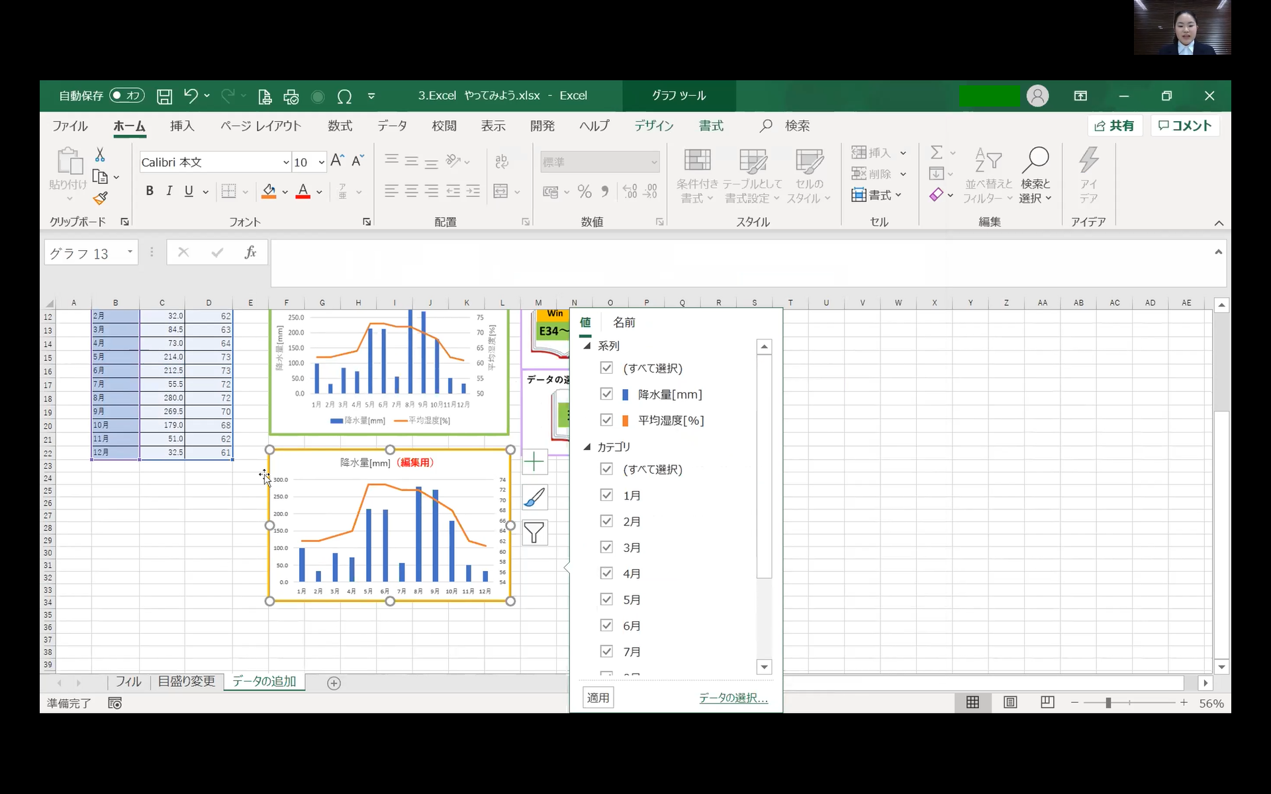Open the 挿入 ribbon tab
Viewport: 1271px width, 794px height.
[182, 126]
